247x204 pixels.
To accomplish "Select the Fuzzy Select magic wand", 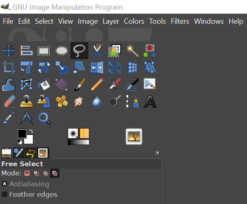I will tap(132, 51).
